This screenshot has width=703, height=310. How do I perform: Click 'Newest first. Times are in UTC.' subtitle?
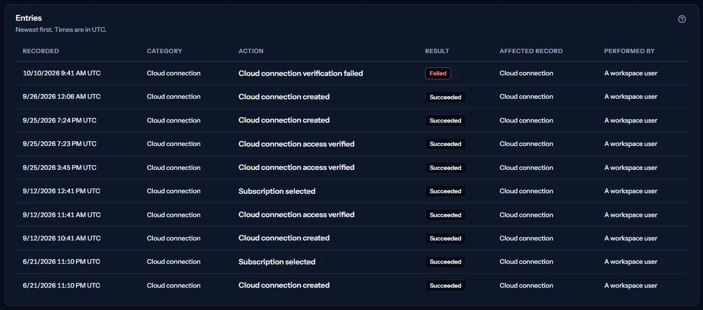[61, 30]
